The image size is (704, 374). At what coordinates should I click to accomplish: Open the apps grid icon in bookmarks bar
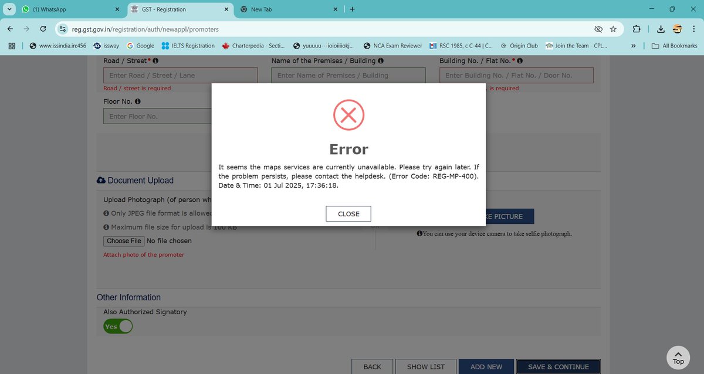[12, 46]
